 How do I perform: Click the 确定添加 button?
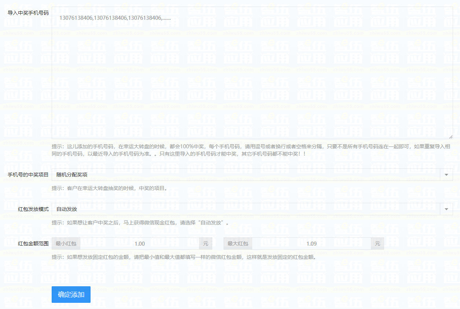point(71,294)
